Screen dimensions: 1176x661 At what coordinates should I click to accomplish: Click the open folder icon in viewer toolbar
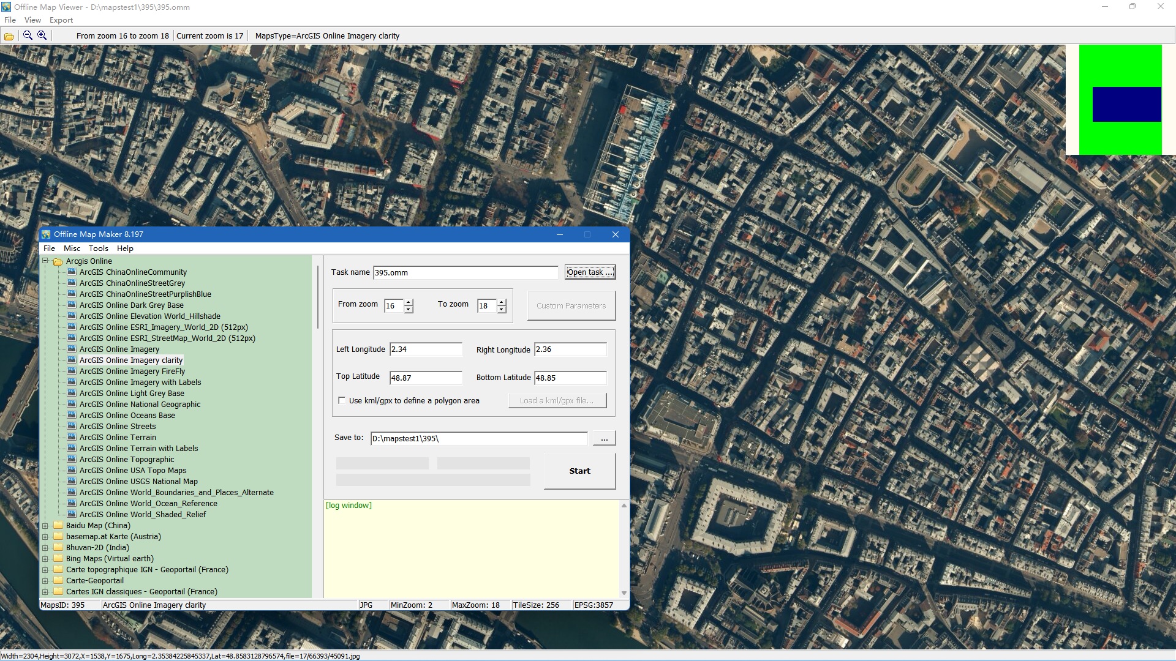pyautogui.click(x=9, y=36)
